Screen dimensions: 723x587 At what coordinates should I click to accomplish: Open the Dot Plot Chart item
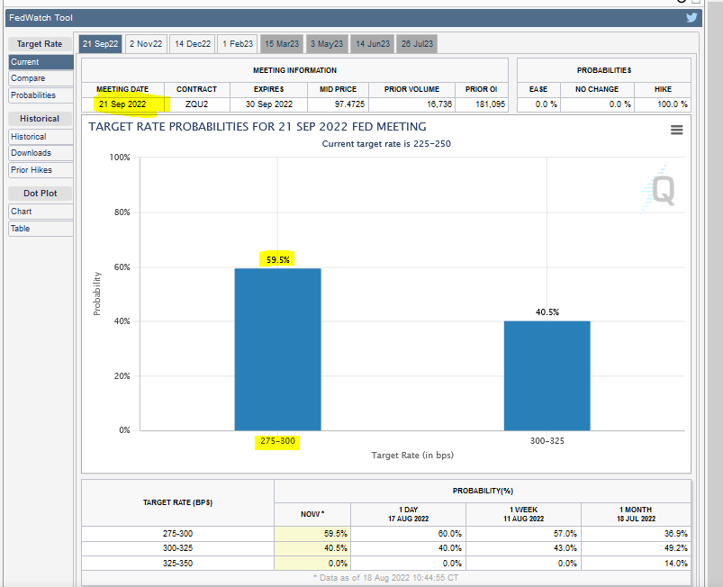coord(41,212)
